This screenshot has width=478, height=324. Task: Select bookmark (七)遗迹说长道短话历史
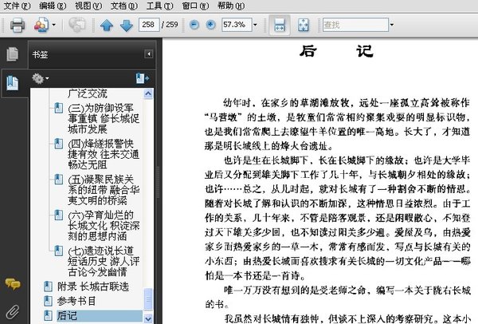104,262
